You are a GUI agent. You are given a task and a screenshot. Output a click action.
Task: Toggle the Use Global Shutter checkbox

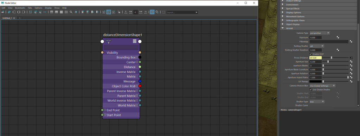click(311, 89)
